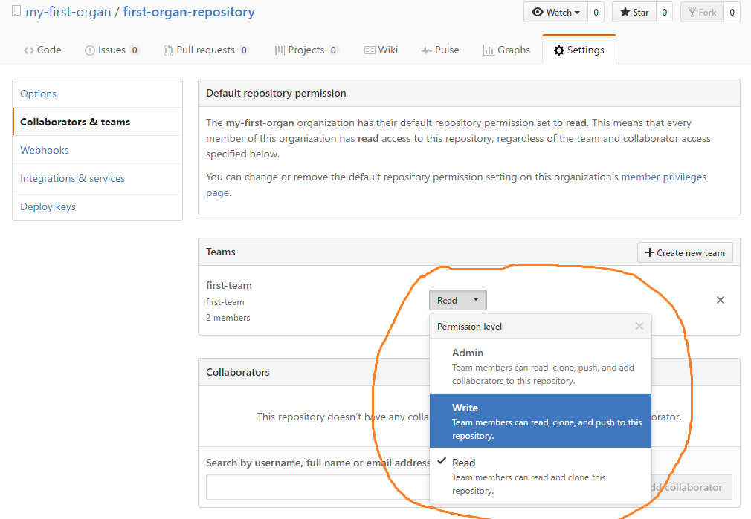
Task: Select the Settings tab
Action: coord(579,50)
